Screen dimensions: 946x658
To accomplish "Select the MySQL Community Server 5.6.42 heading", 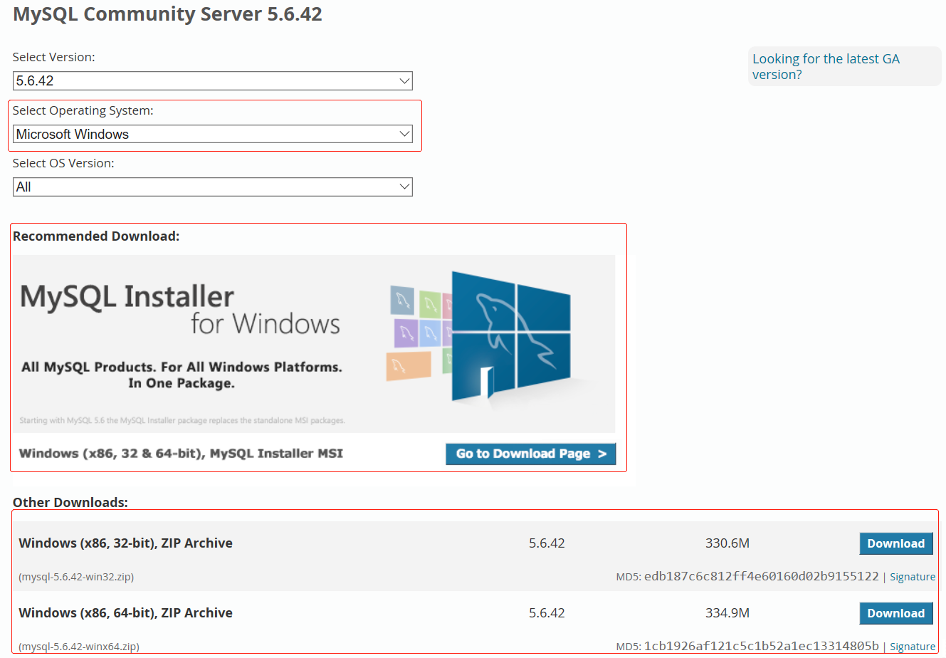I will 167,14.
